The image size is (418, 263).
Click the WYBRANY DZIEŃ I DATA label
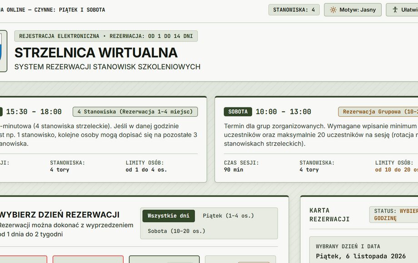pos(348,246)
